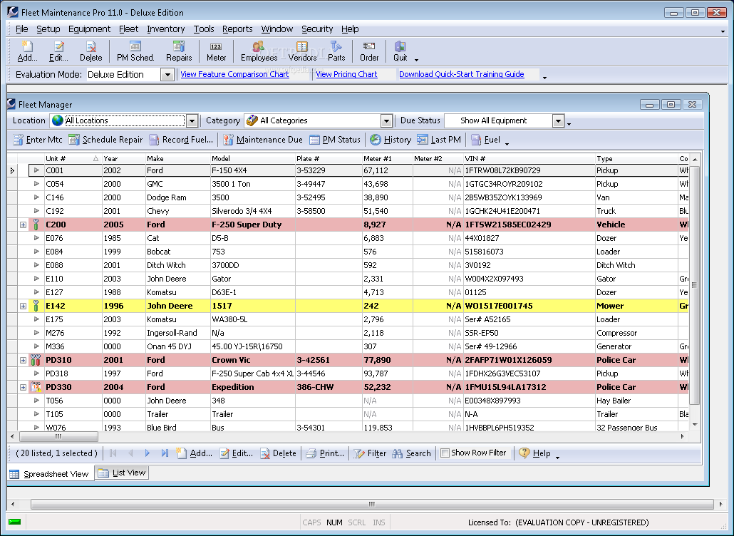Expand the Due Status dropdown
Image resolution: width=734 pixels, height=536 pixels.
pos(558,121)
